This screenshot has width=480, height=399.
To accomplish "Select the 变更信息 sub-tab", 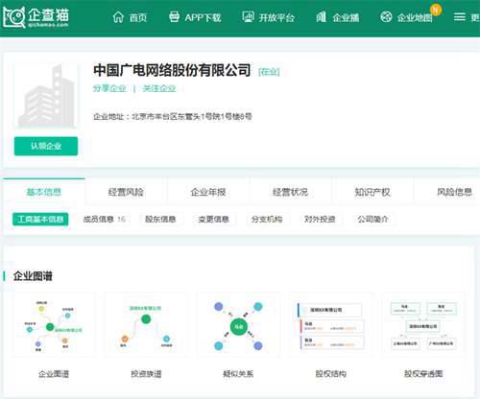I will pyautogui.click(x=214, y=219).
